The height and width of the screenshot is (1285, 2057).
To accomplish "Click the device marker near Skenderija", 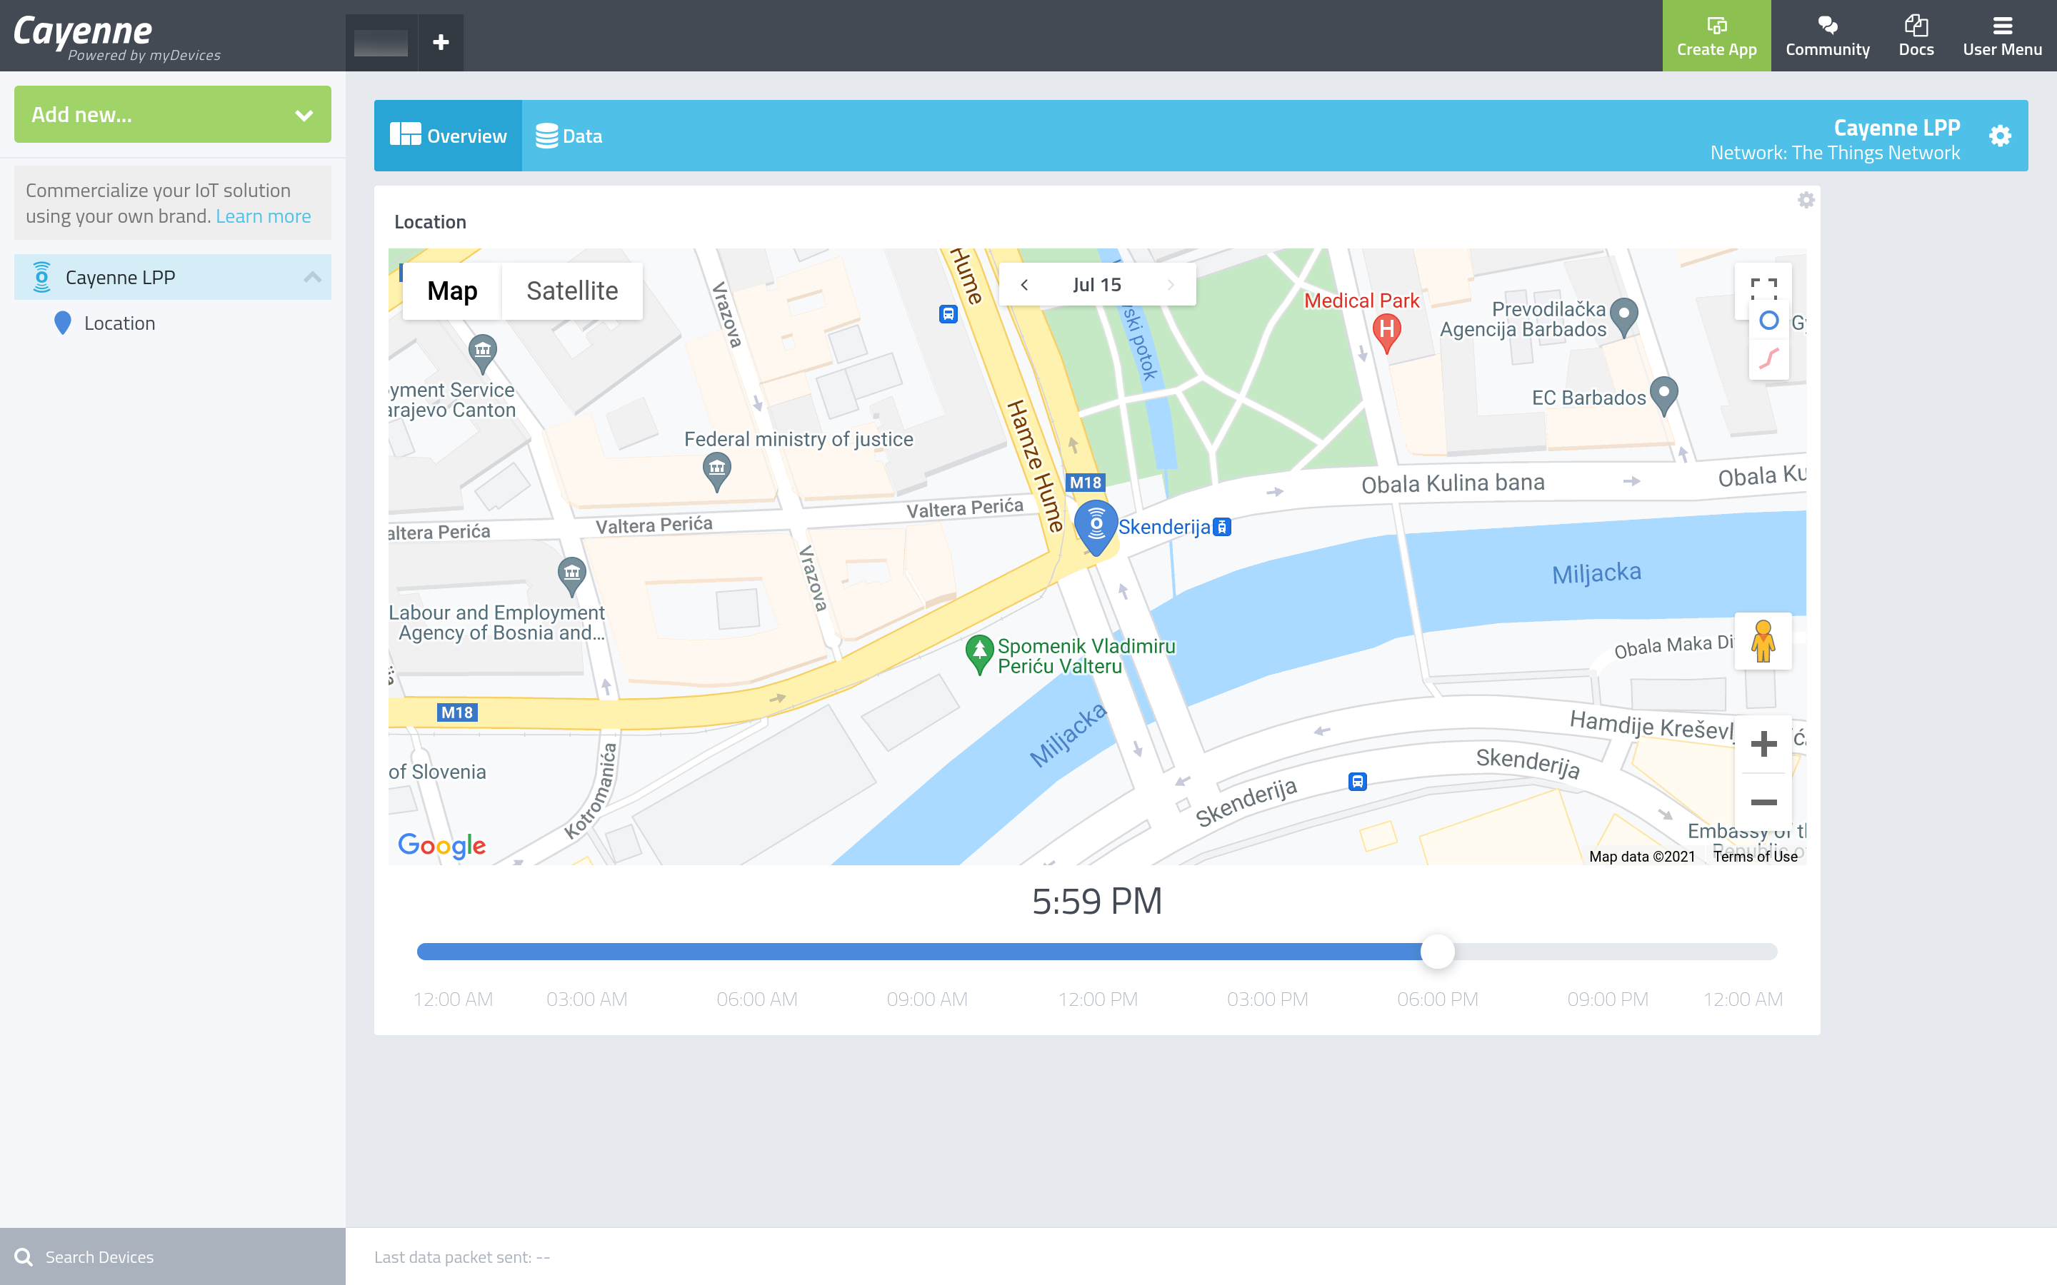I will click(x=1096, y=525).
